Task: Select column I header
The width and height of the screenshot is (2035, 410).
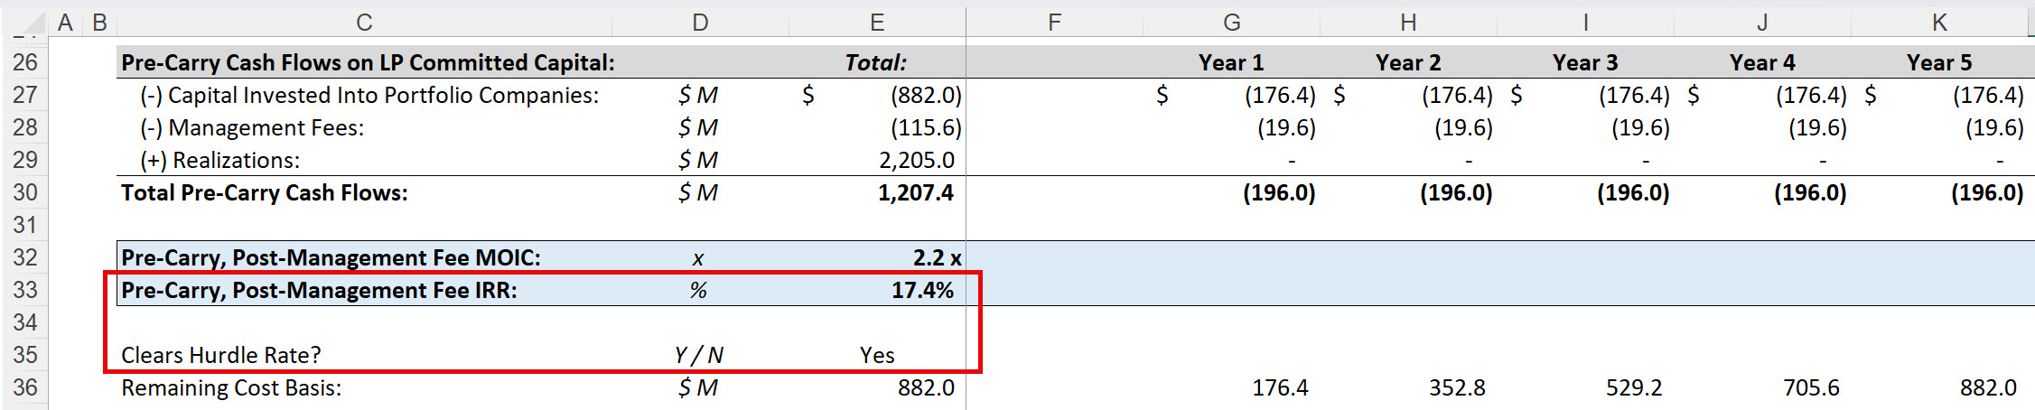Action: 1585,23
